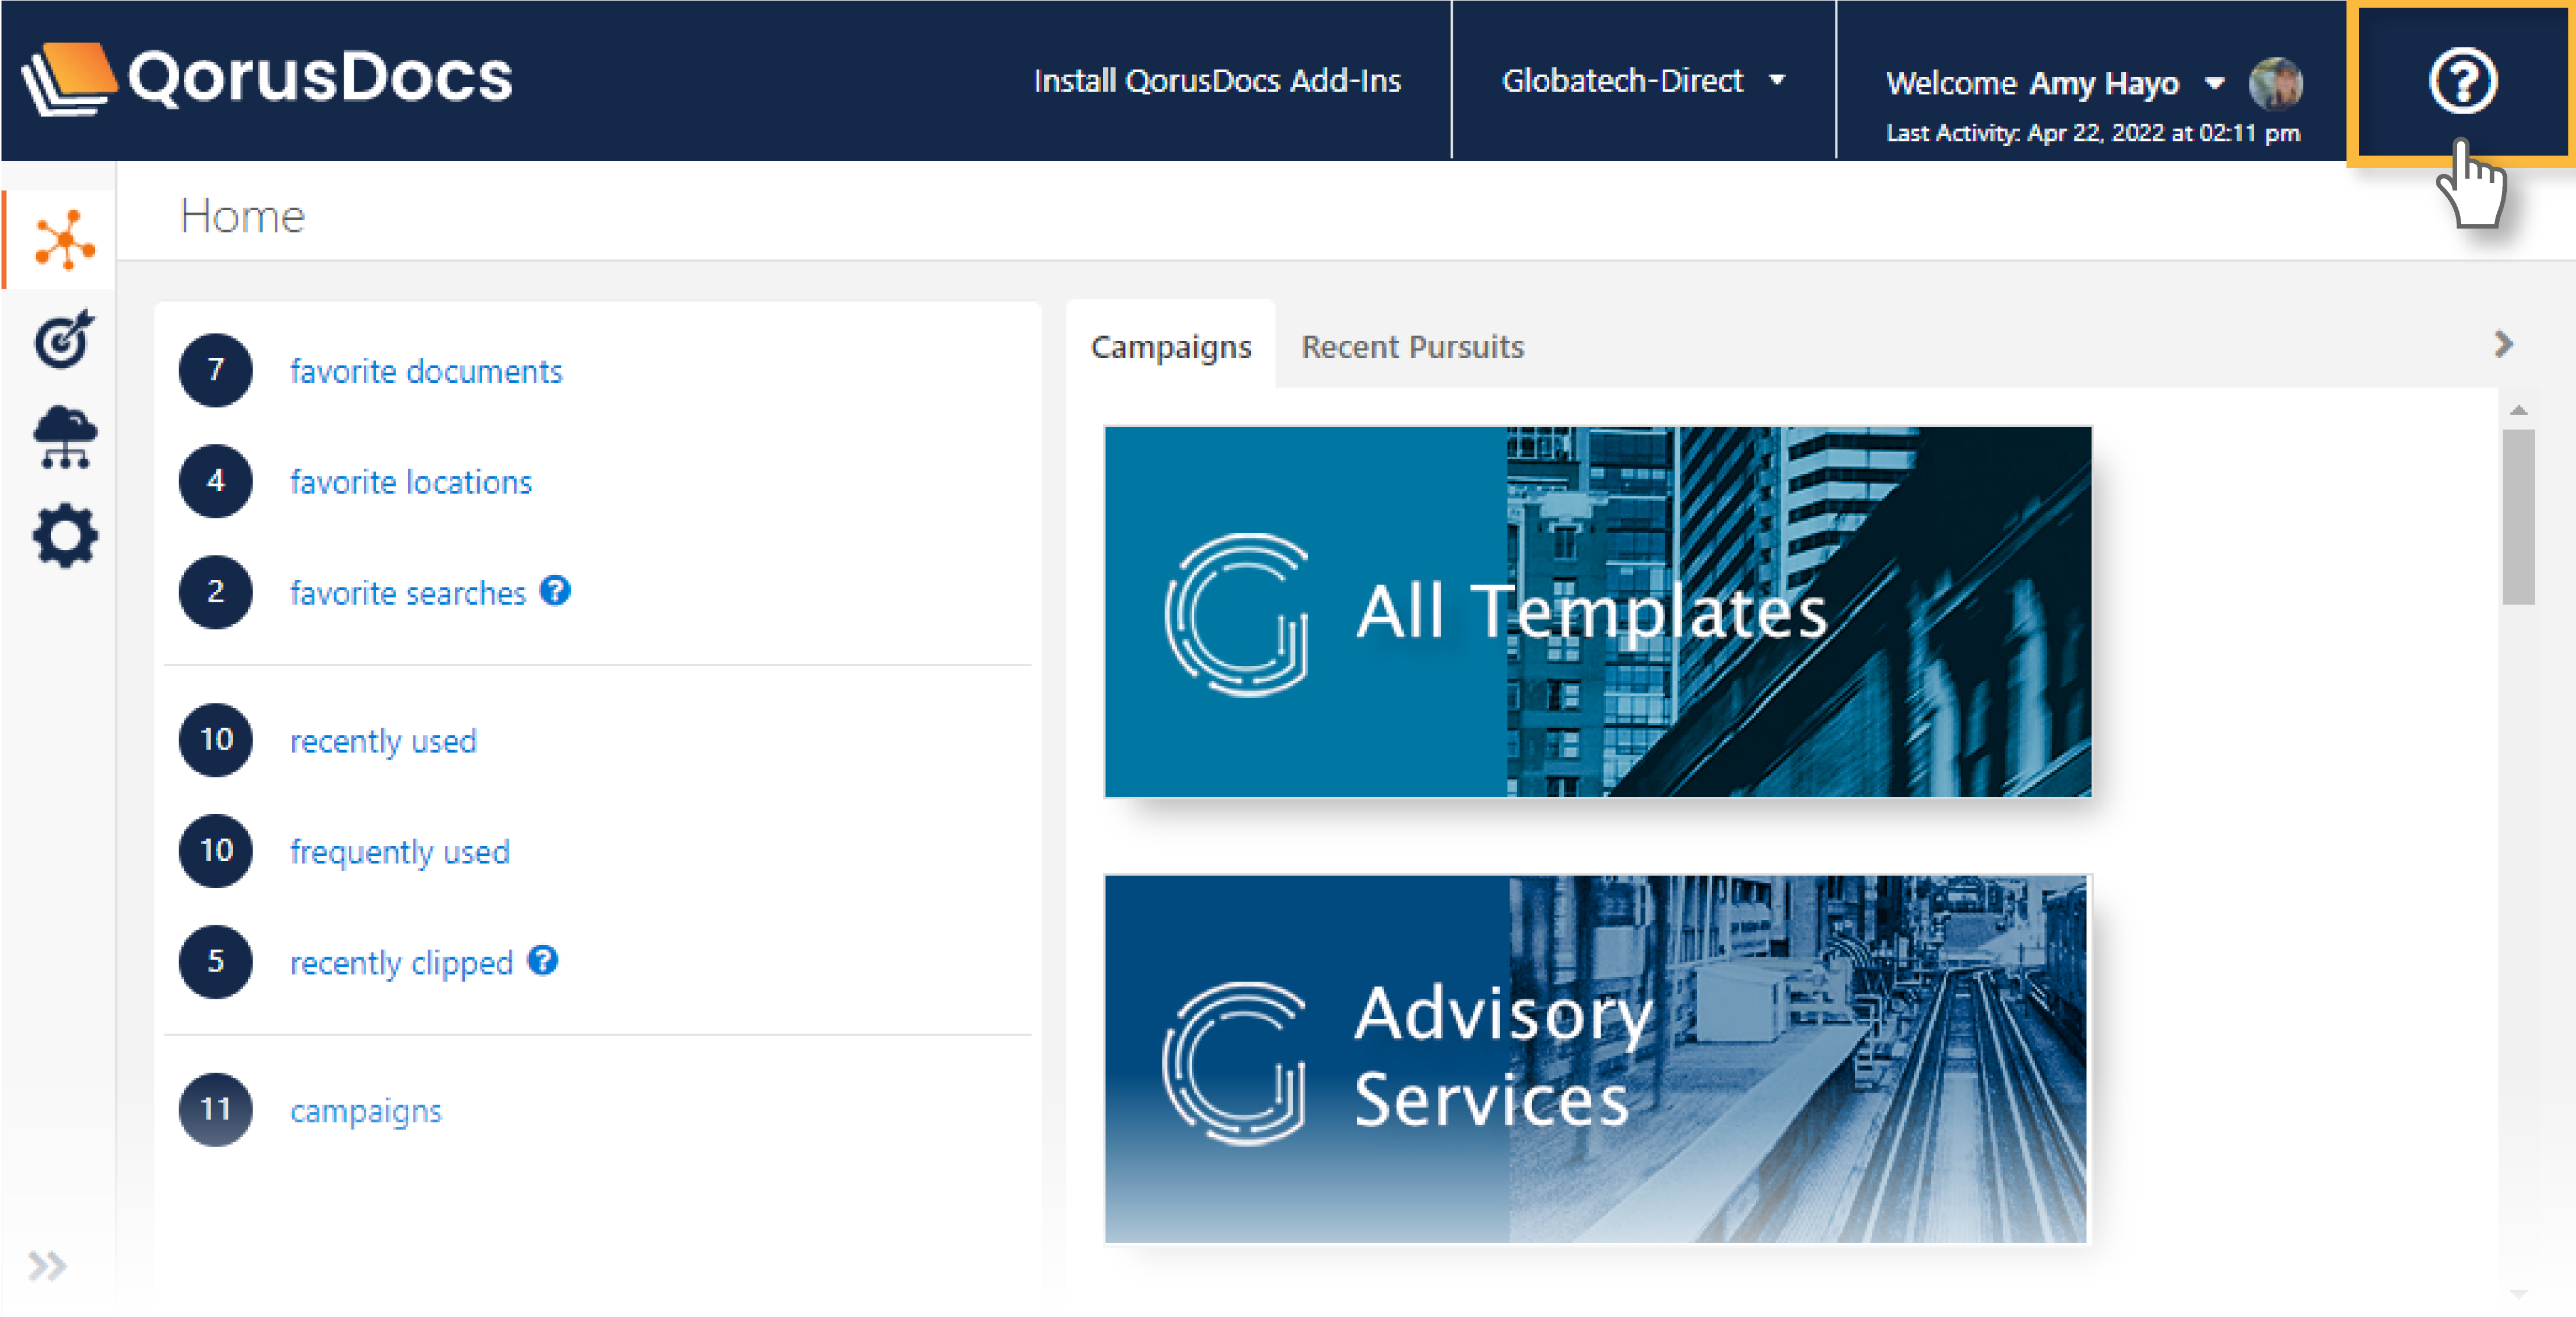Select the Campaigns tab
Screen dimensions: 2576x1317
(x=1170, y=347)
